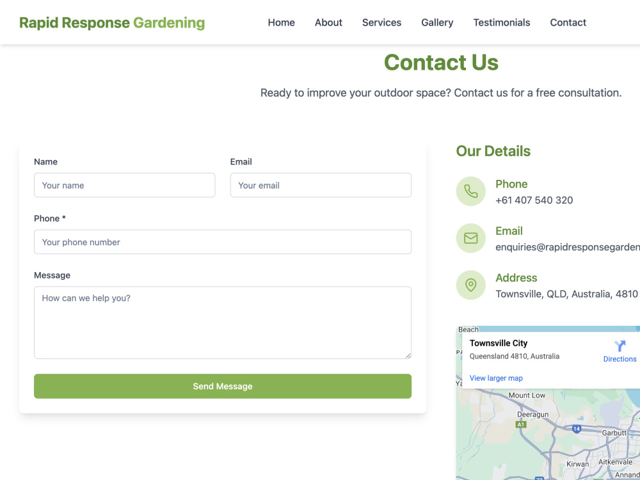
Task: Click Deeragun on the map
Action: coord(532,414)
